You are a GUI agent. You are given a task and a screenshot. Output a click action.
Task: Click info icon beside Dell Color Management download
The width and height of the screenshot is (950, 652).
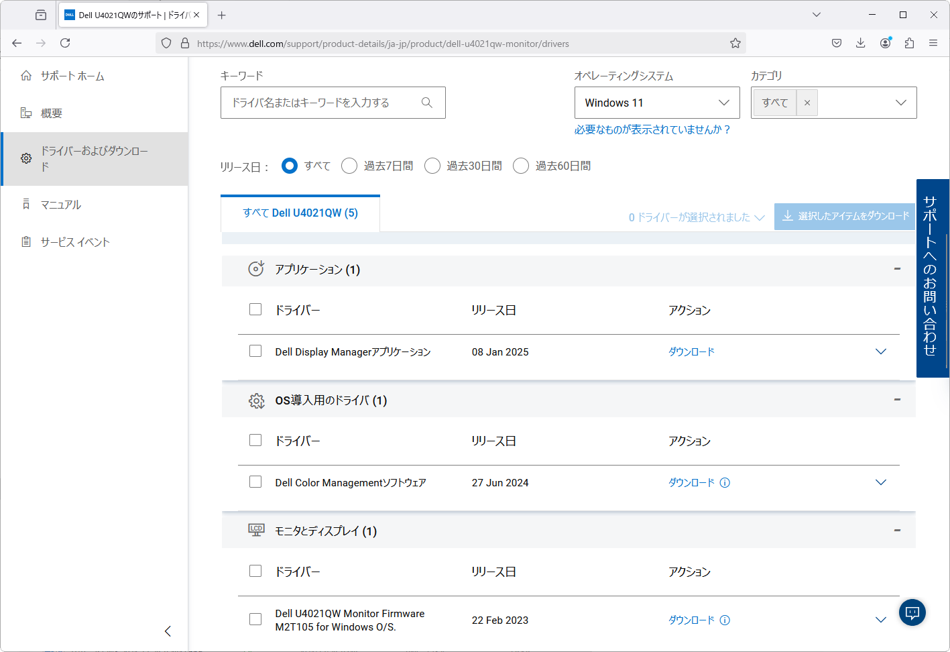pos(725,482)
